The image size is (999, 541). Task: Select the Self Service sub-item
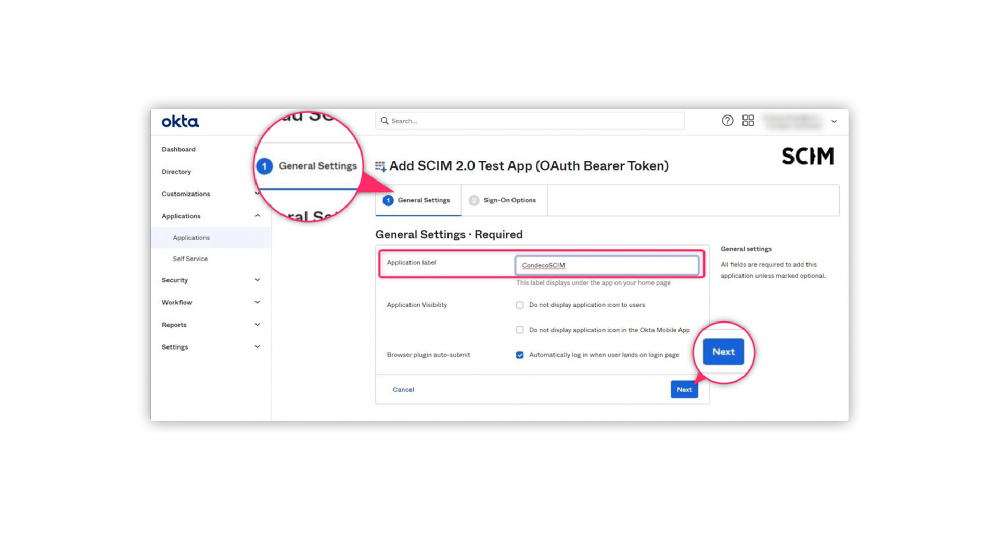[190, 259]
